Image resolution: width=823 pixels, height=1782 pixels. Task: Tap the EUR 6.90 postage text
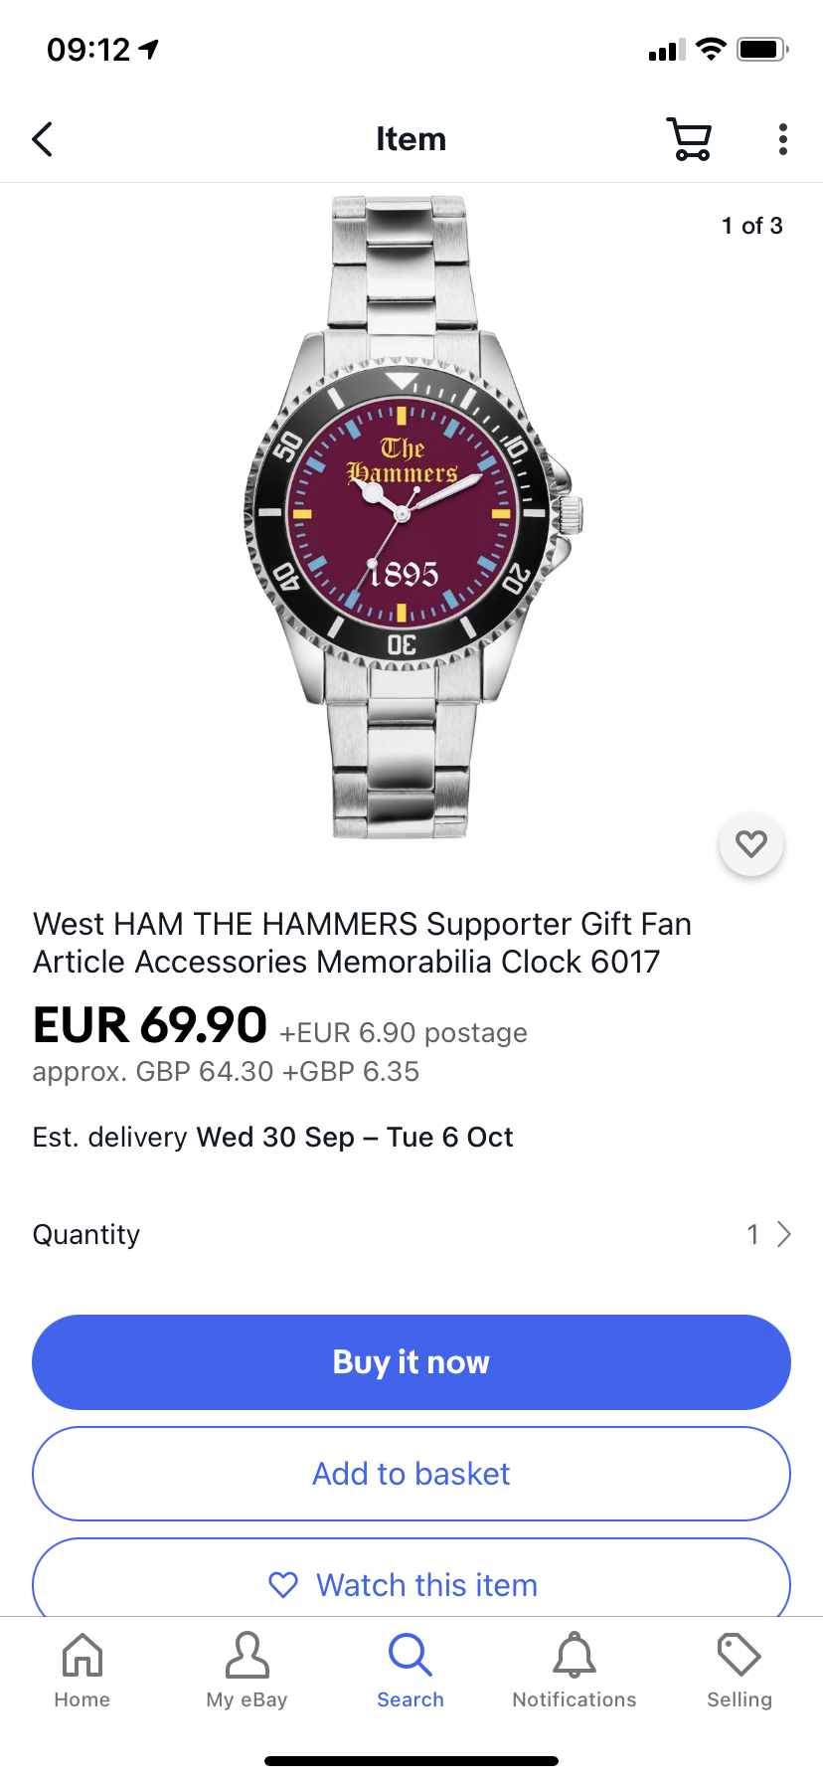(x=404, y=1033)
